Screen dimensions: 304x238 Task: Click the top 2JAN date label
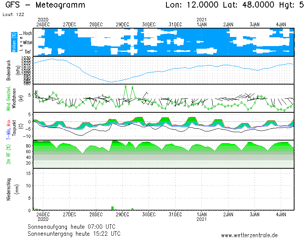pos(228,25)
